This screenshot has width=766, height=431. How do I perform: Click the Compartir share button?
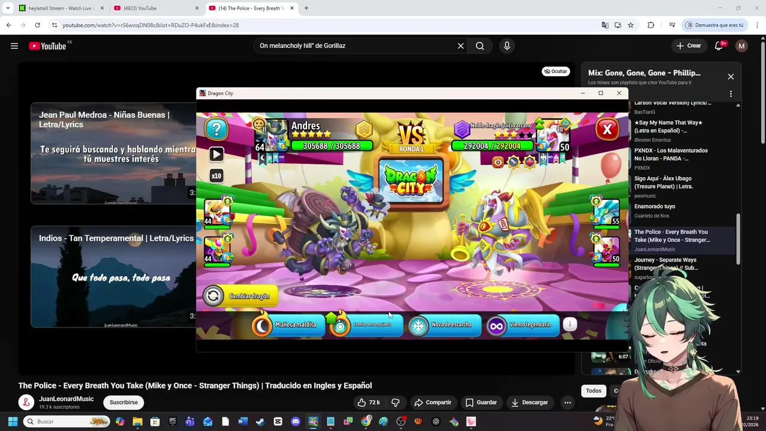pyautogui.click(x=433, y=402)
